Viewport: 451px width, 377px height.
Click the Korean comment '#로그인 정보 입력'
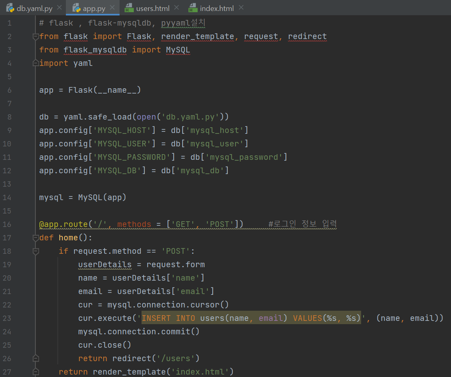[x=302, y=224]
